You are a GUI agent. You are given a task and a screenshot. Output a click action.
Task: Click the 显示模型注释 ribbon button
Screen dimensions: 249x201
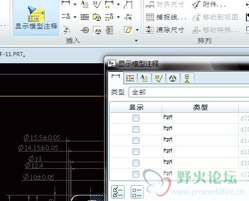pyautogui.click(x=36, y=17)
